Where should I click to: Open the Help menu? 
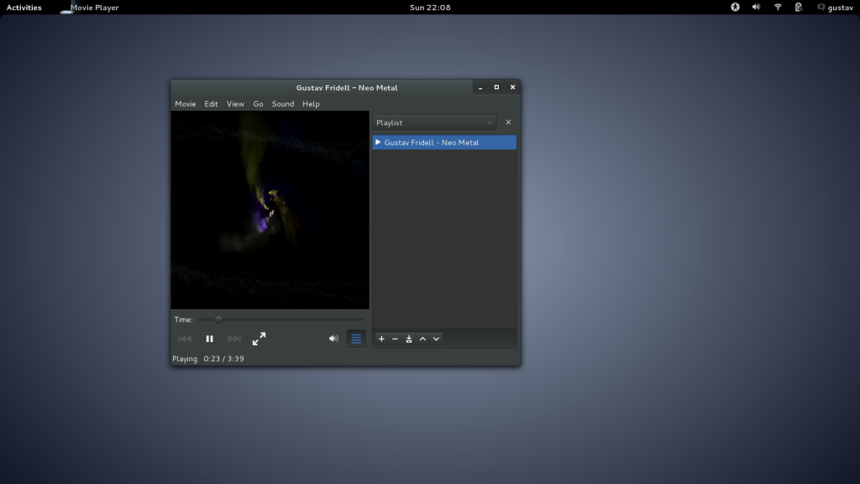click(311, 103)
